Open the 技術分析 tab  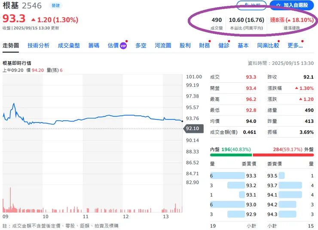tap(39, 45)
